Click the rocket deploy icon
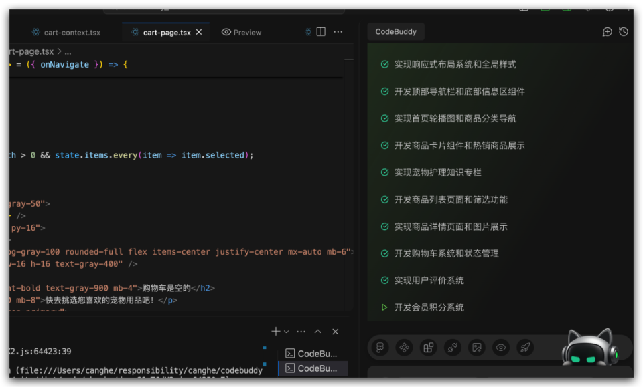643x387 pixels. [x=526, y=348]
